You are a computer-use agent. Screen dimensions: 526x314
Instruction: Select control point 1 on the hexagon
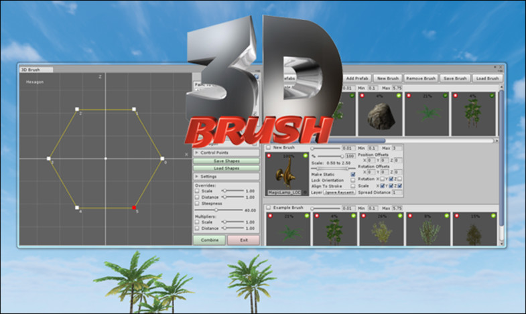pos(134,109)
